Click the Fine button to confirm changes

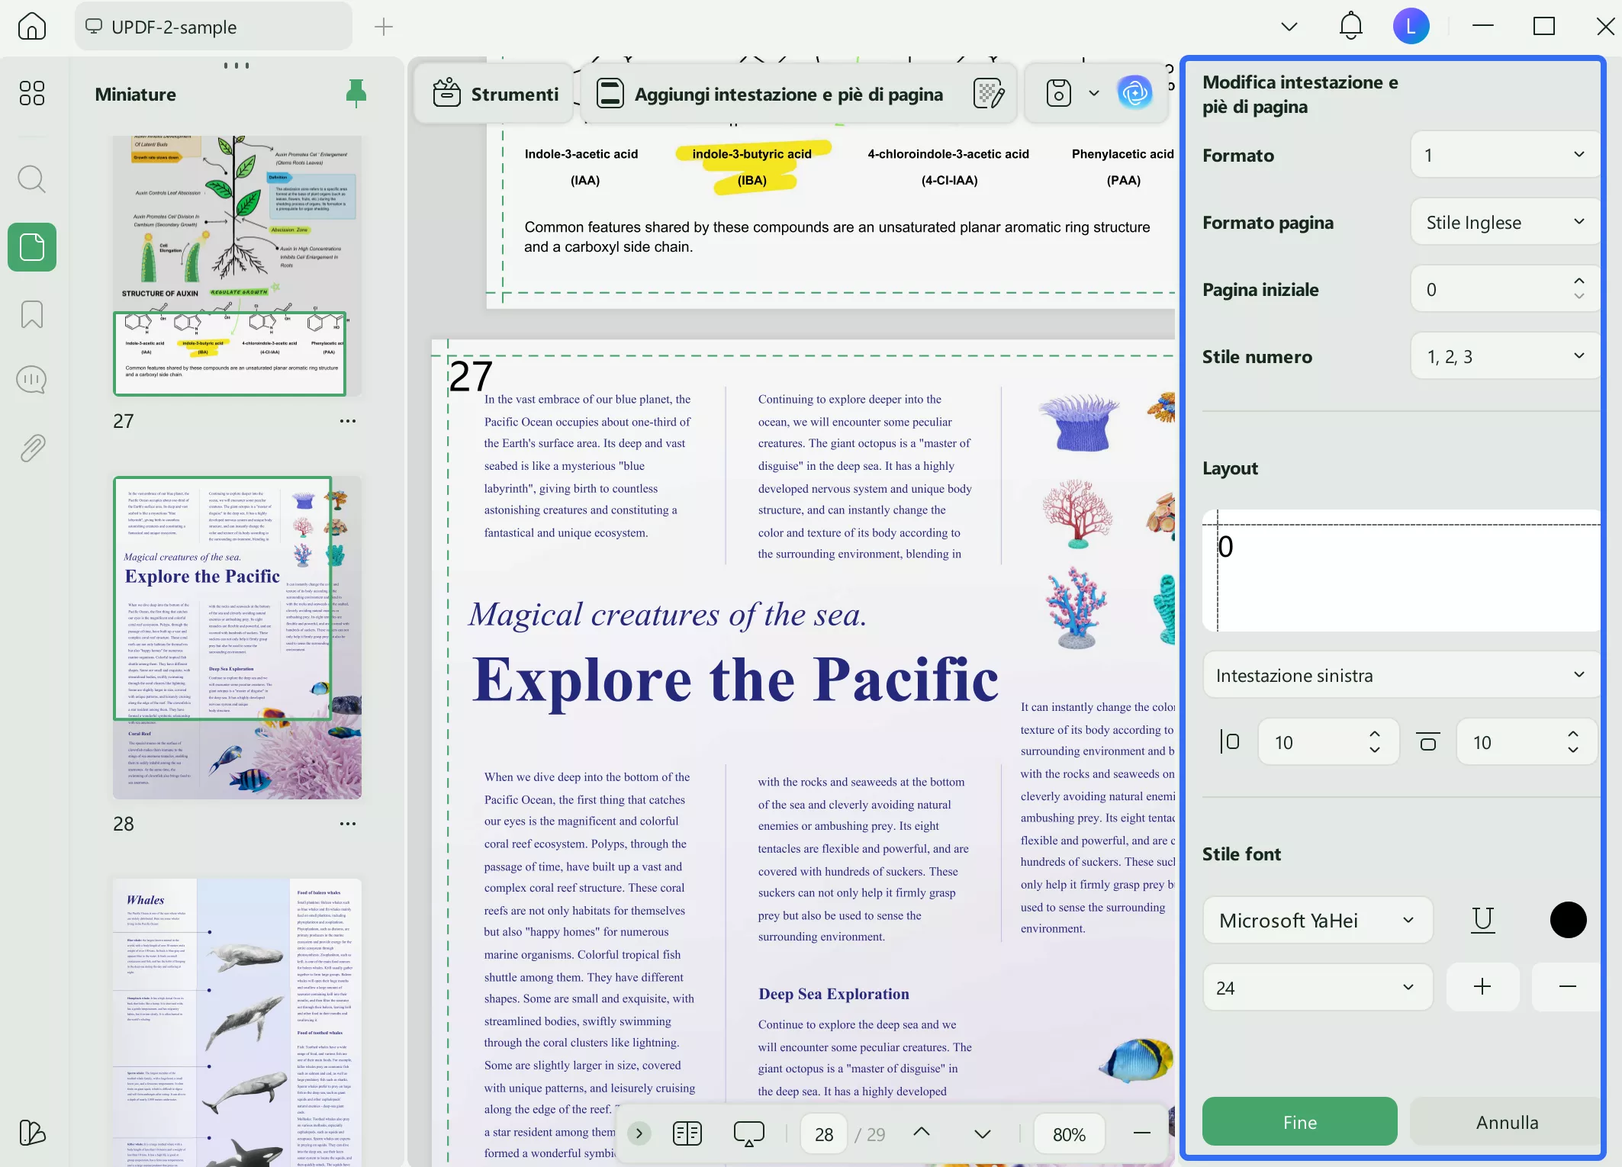click(1299, 1121)
